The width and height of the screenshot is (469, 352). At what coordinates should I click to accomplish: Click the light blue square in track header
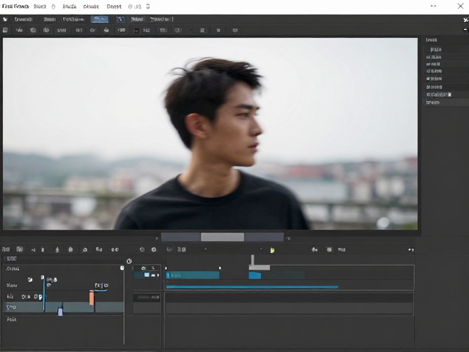147,275
